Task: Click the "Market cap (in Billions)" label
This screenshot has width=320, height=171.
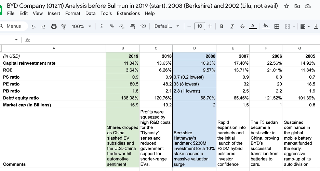Action: pos(54,105)
